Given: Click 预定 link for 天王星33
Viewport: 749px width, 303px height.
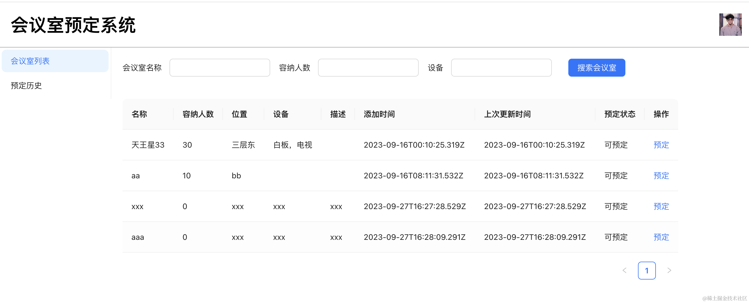Looking at the screenshot, I should 661,145.
